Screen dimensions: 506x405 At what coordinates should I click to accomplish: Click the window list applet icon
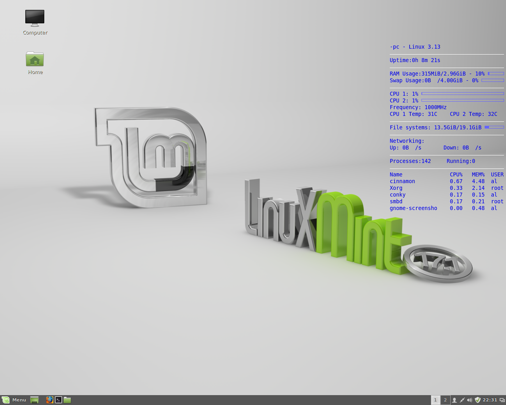click(502, 400)
